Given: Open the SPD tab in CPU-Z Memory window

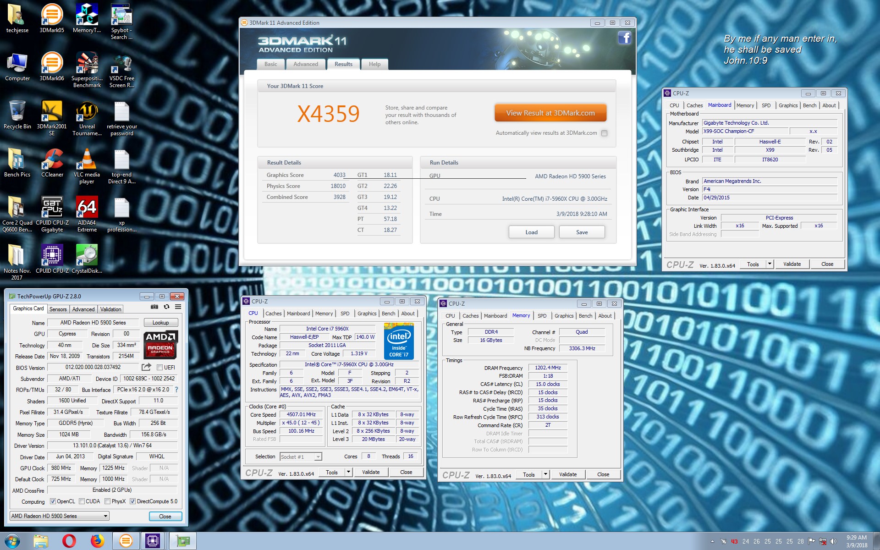Looking at the screenshot, I should click(x=542, y=316).
